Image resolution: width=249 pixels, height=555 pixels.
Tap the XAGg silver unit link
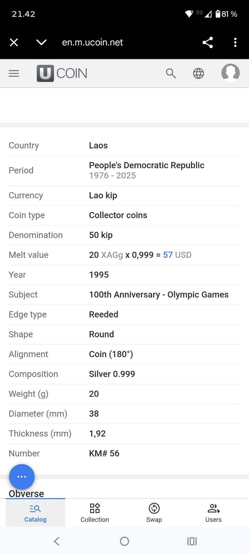coord(112,255)
